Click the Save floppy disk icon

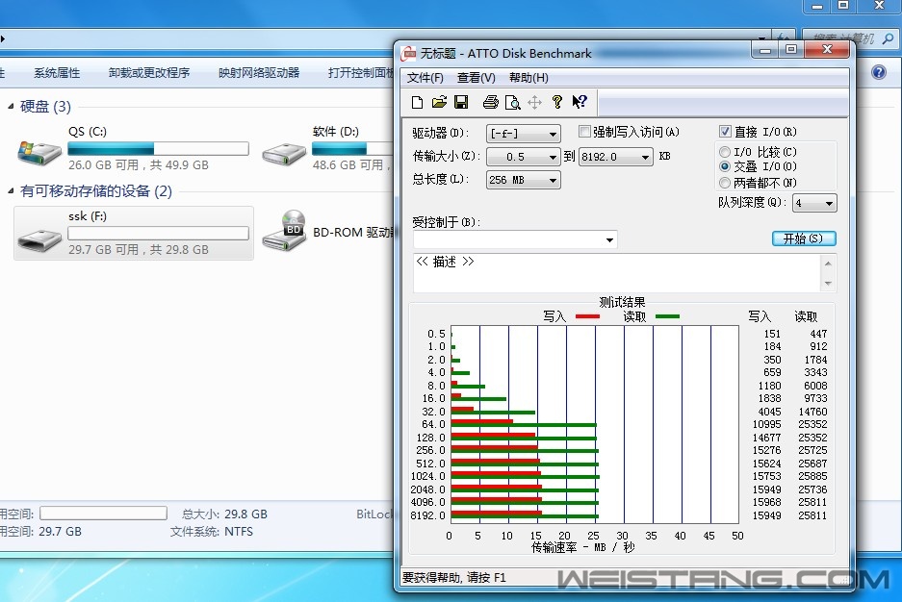tap(461, 102)
